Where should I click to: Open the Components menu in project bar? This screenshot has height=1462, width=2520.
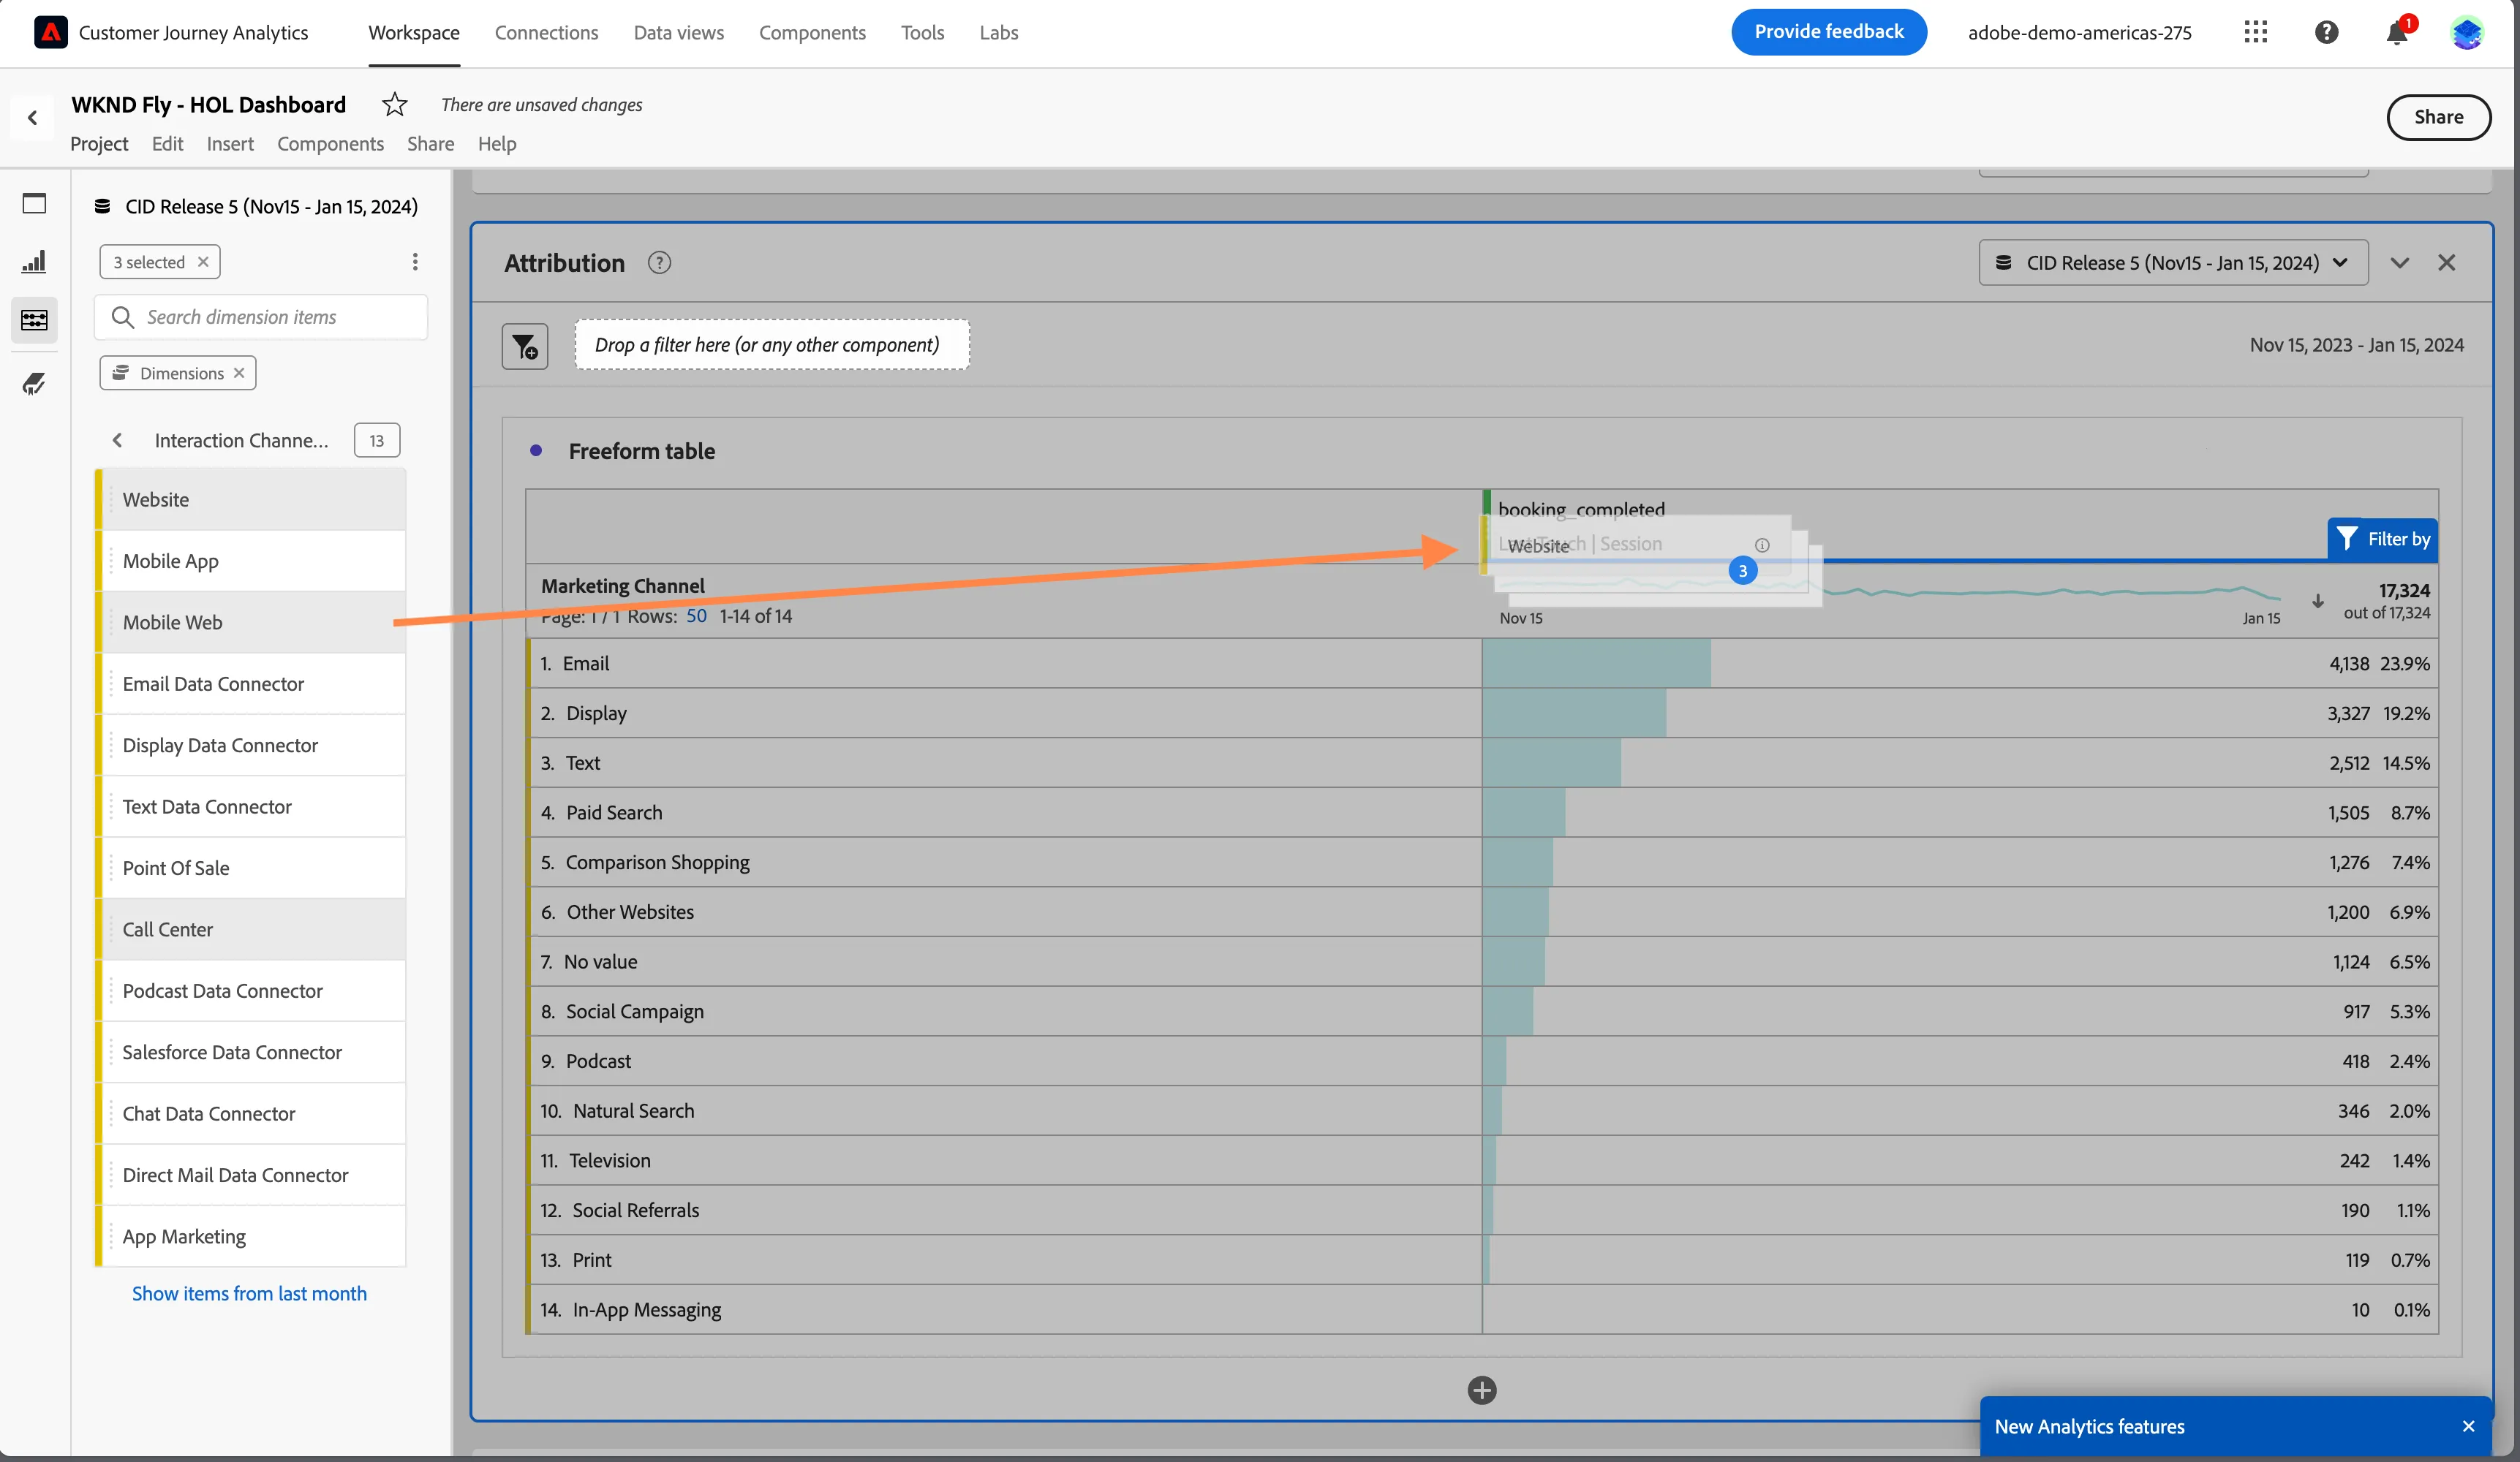tap(330, 144)
